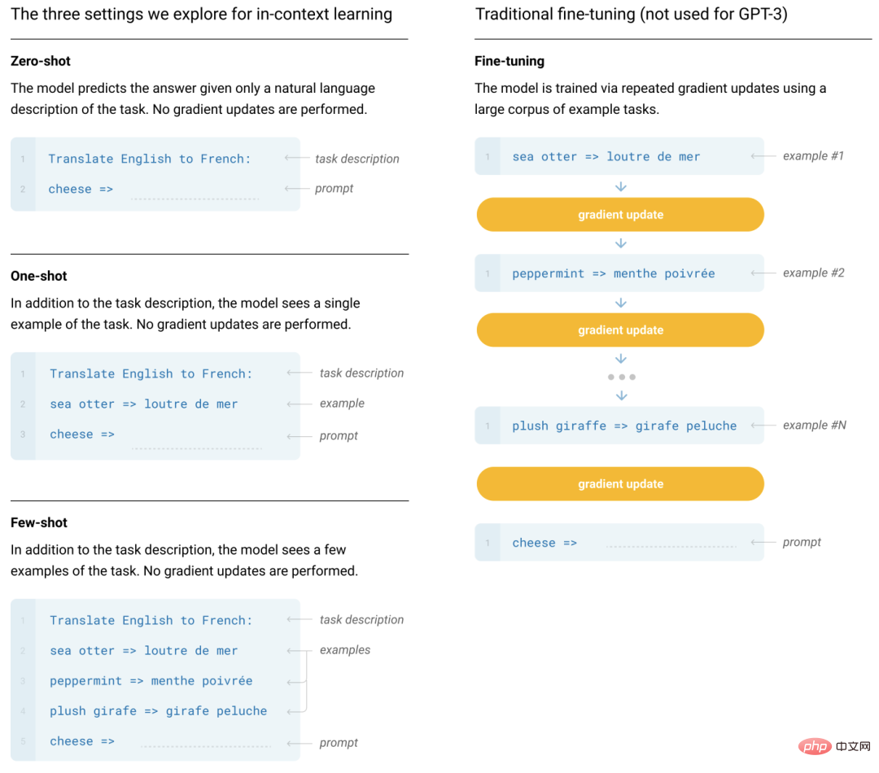
Task: Click the arrow beside the "example #2" label
Action: pyautogui.click(x=763, y=273)
